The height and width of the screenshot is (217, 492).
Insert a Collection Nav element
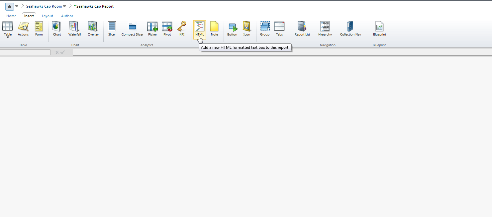350,29
